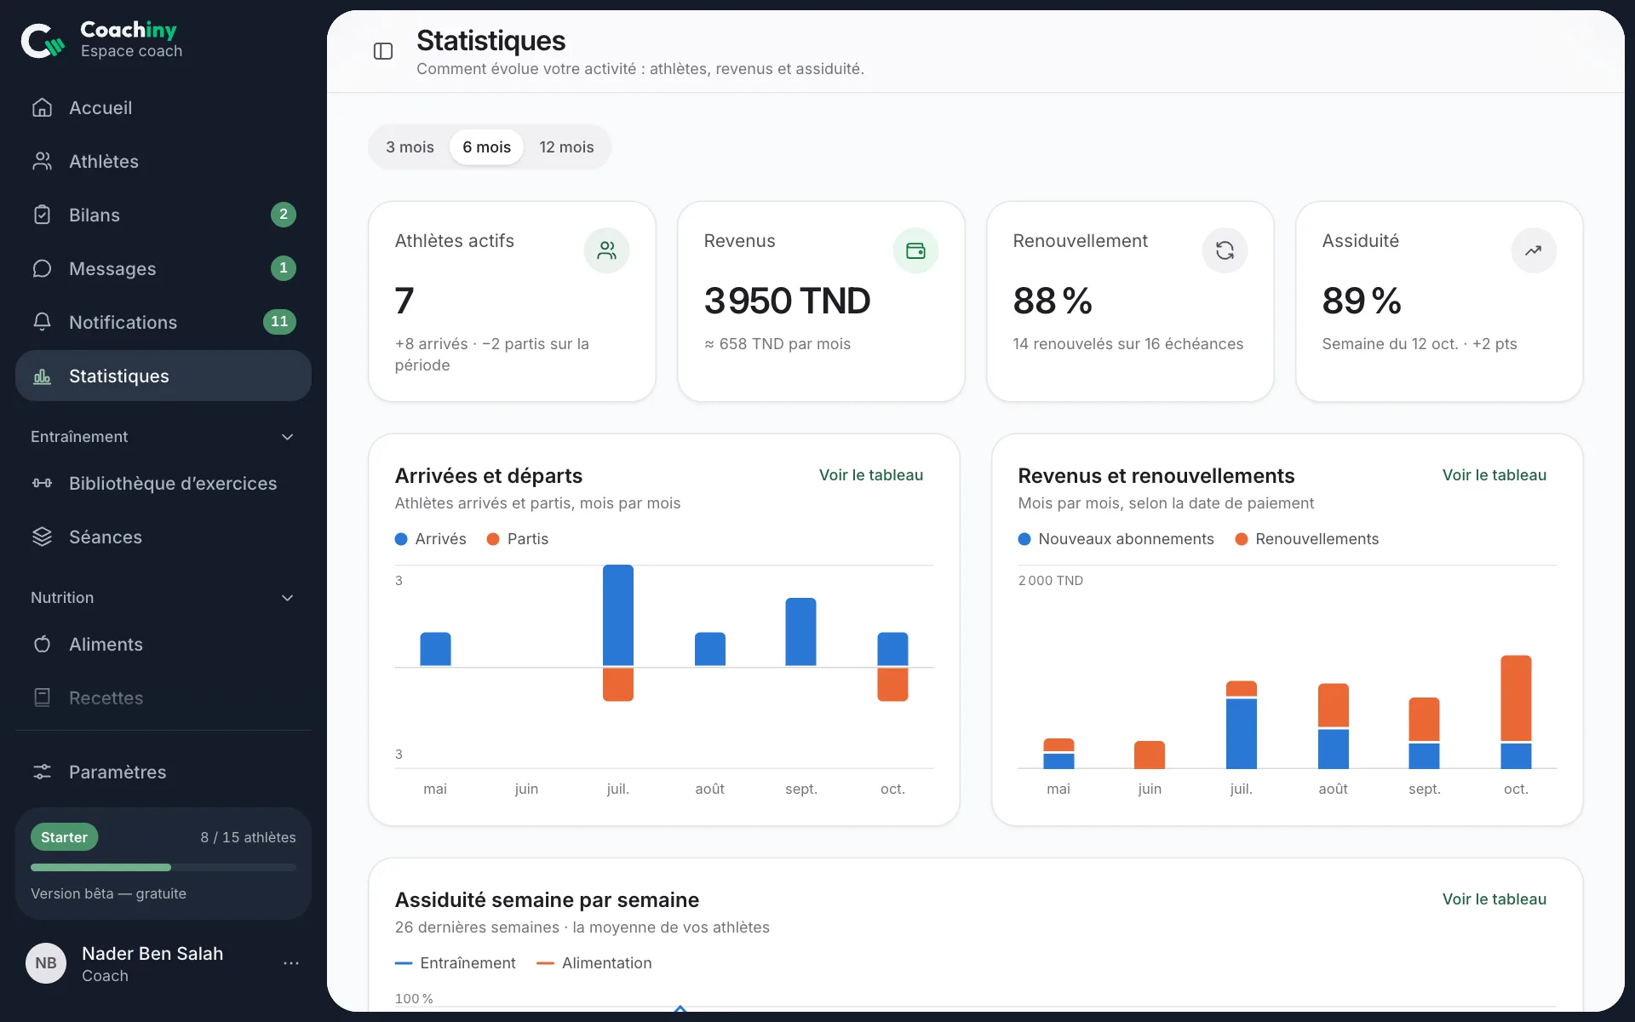Image resolution: width=1635 pixels, height=1022 pixels.
Task: Click the Messages badge showing 1
Action: [284, 268]
